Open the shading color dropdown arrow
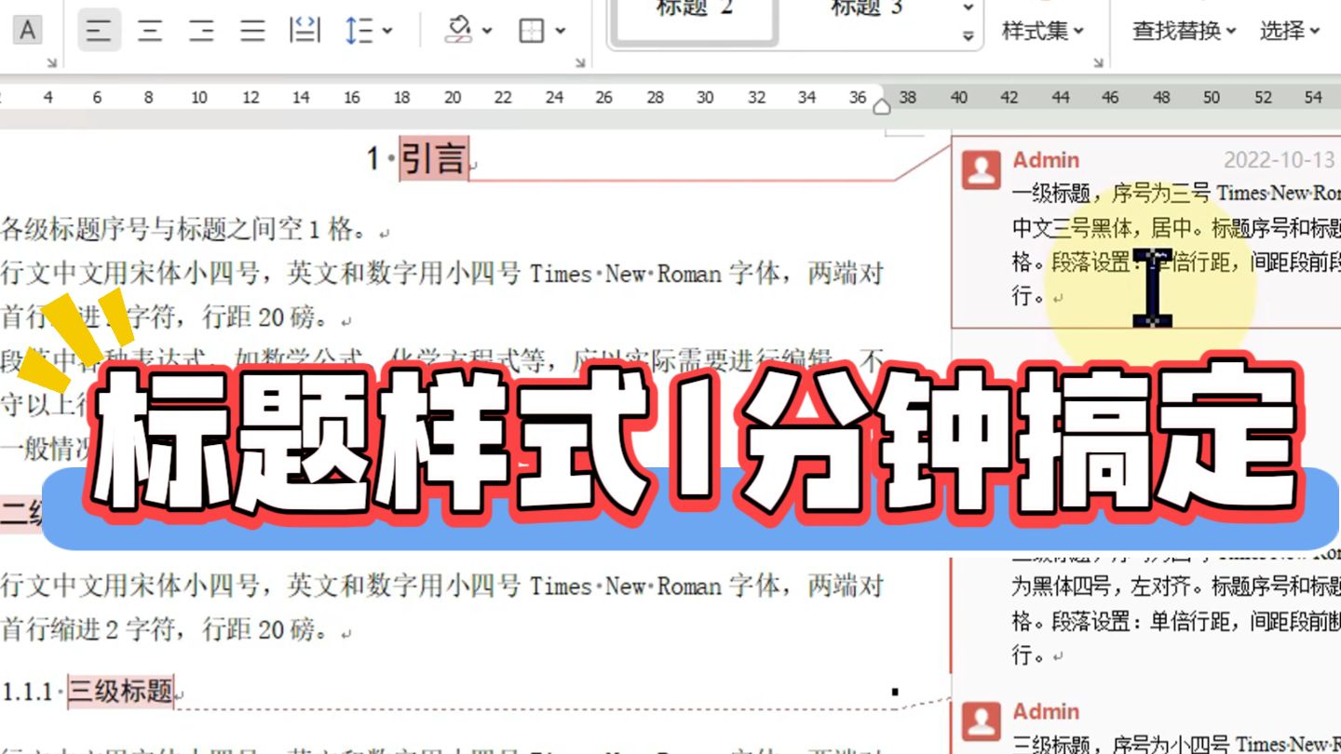 (487, 31)
